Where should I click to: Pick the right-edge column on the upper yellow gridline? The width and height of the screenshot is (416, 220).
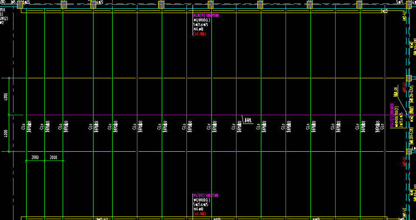tap(409, 78)
